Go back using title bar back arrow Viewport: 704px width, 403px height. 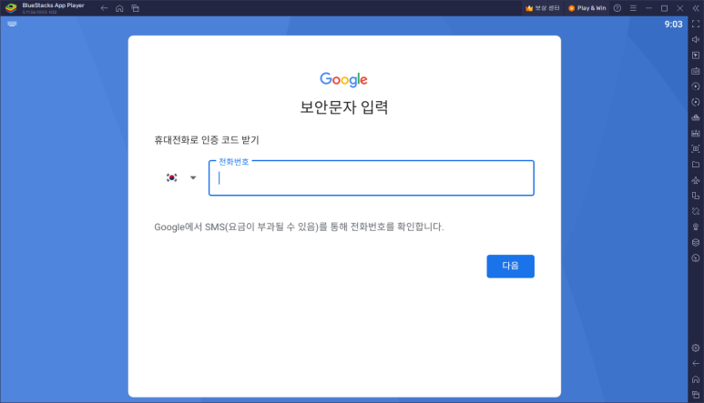(x=104, y=8)
